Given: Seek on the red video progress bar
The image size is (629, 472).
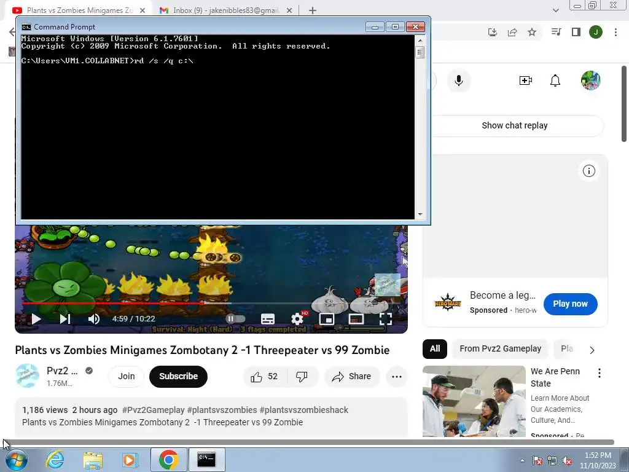Looking at the screenshot, I should click(x=112, y=304).
